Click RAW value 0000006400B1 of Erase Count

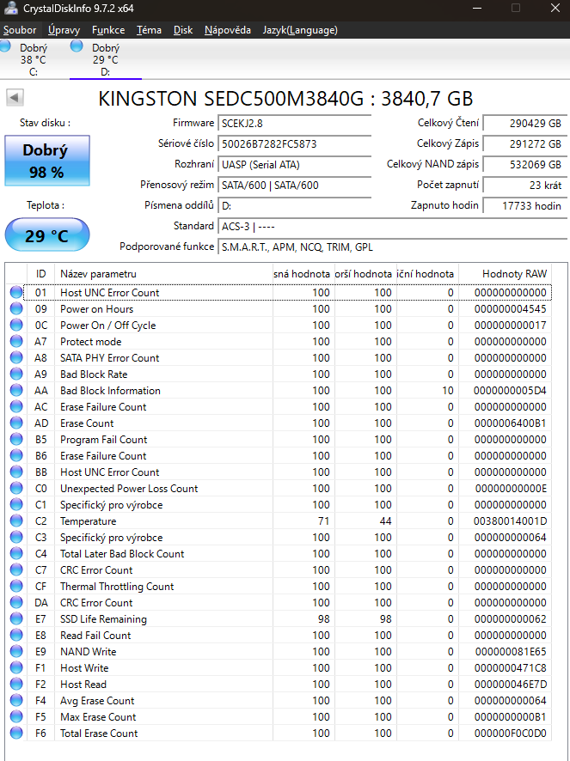(x=510, y=423)
